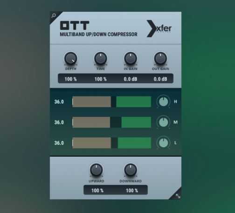This screenshot has height=213, width=235.
Task: Click the Depth knob
Action: pos(70,59)
